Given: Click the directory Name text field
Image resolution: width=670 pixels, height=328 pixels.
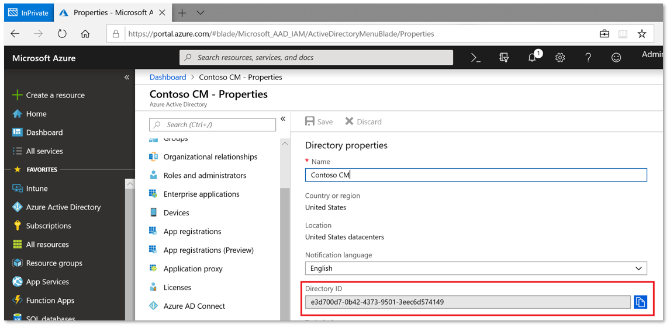Looking at the screenshot, I should pos(475,175).
